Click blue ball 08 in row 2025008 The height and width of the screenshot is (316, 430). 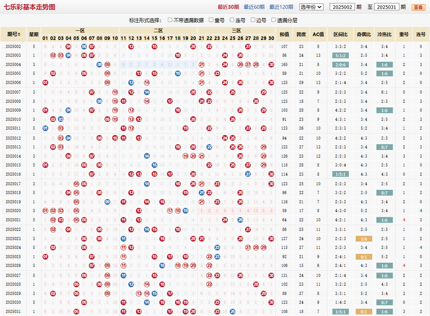pyautogui.click(x=100, y=101)
